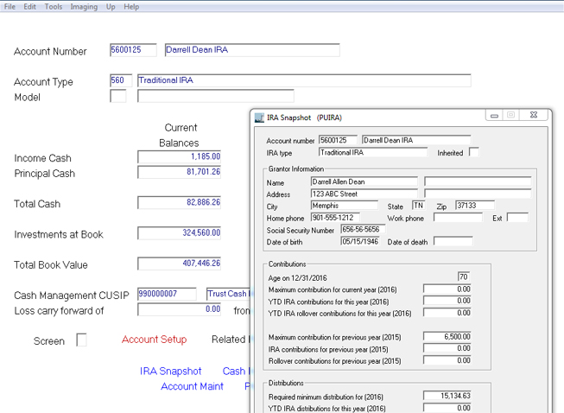
Task: Click the Loss carry forward amount field
Action: coord(179,309)
